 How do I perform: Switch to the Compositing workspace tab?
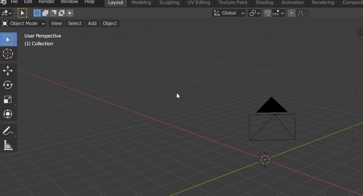pos(351,3)
